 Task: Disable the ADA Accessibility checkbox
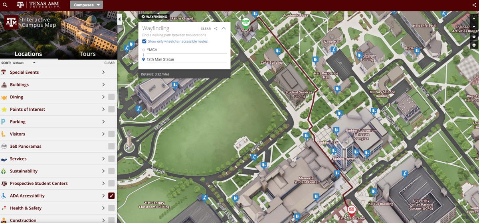(x=111, y=196)
